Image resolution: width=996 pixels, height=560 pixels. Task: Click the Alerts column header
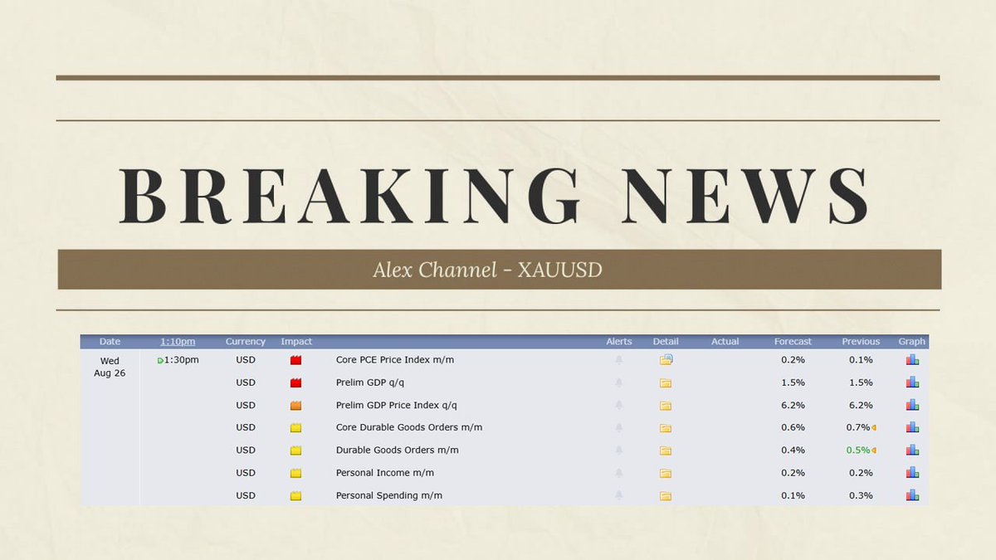point(619,342)
